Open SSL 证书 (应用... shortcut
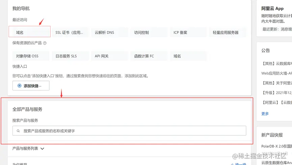 coord(70,32)
